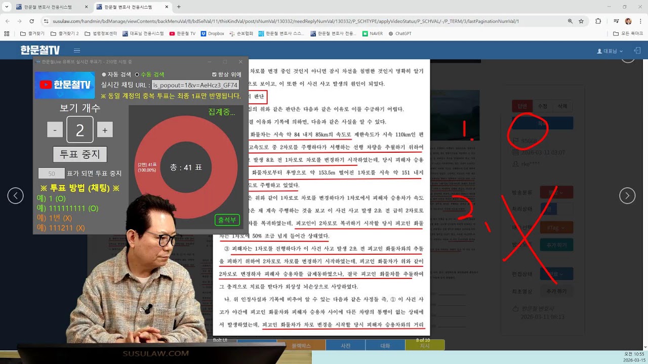Bookmark this page with star icon
Screen dimensions: 648x364
(581, 21)
